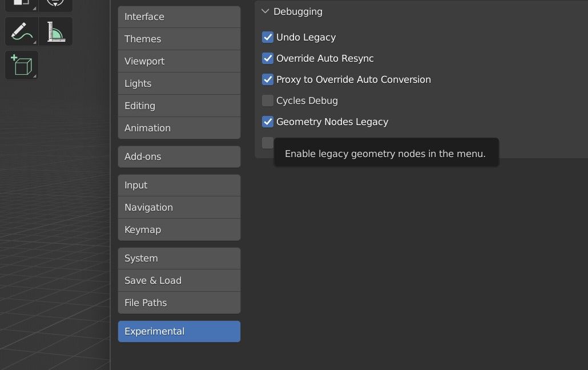Select the Measure ruler tool

point(55,31)
